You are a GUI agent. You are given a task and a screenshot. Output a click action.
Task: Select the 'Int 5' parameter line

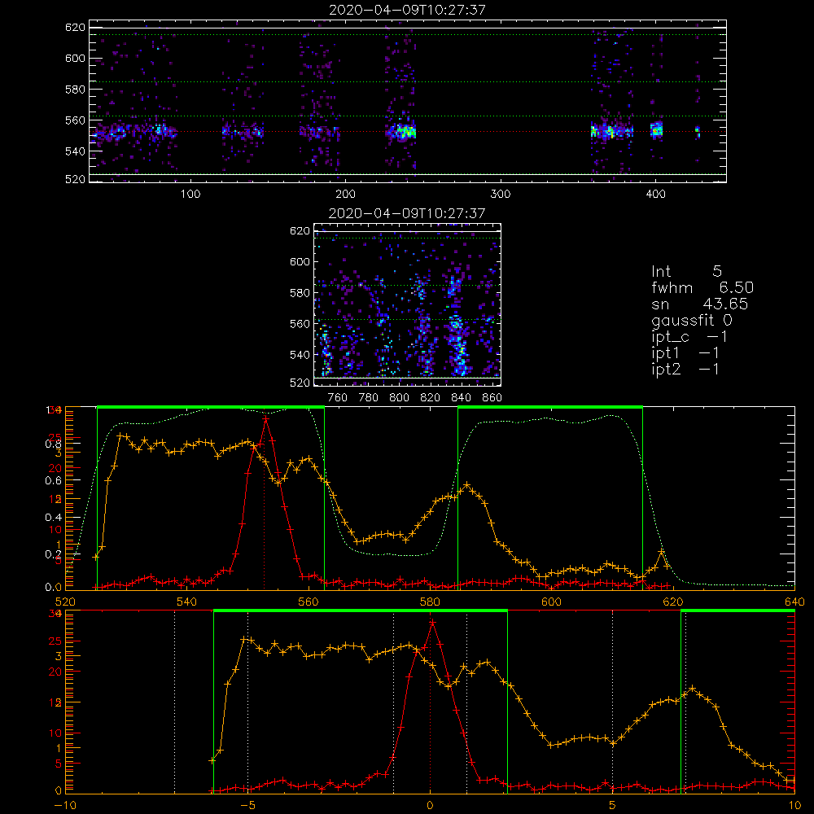pyautogui.click(x=686, y=271)
